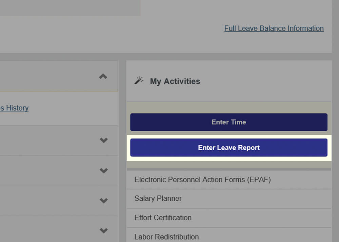Image resolution: width=339 pixels, height=242 pixels.
Task: Open the Effort Certification activity
Action: click(x=163, y=218)
